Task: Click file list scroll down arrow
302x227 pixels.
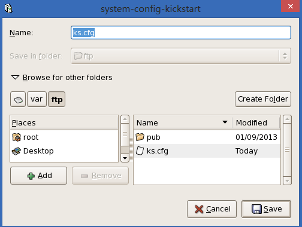Action: click(x=287, y=181)
